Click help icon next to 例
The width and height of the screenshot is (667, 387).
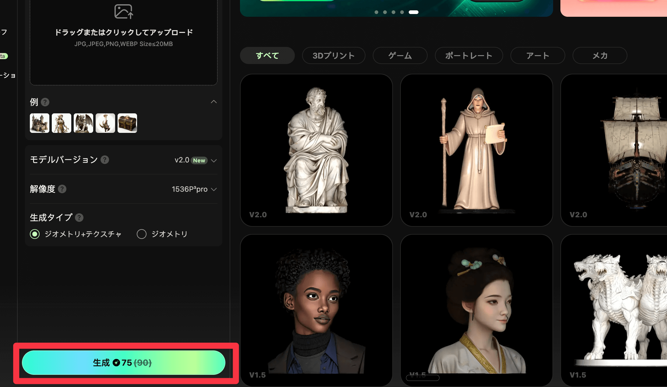45,102
